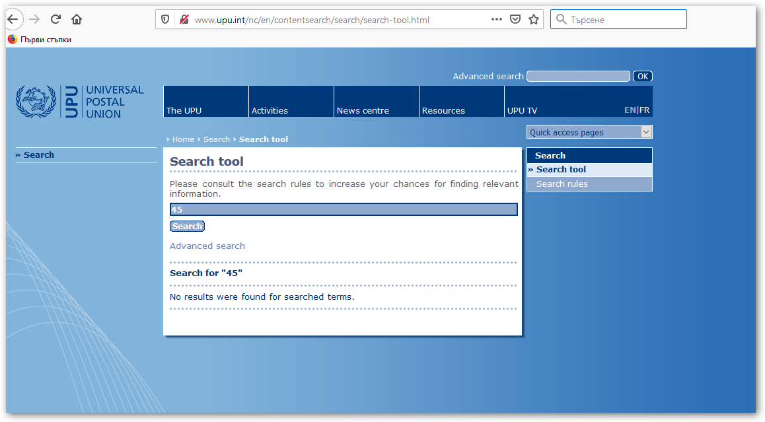Click the tracking protection shield icon
This screenshot has width=765, height=422.
(166, 20)
